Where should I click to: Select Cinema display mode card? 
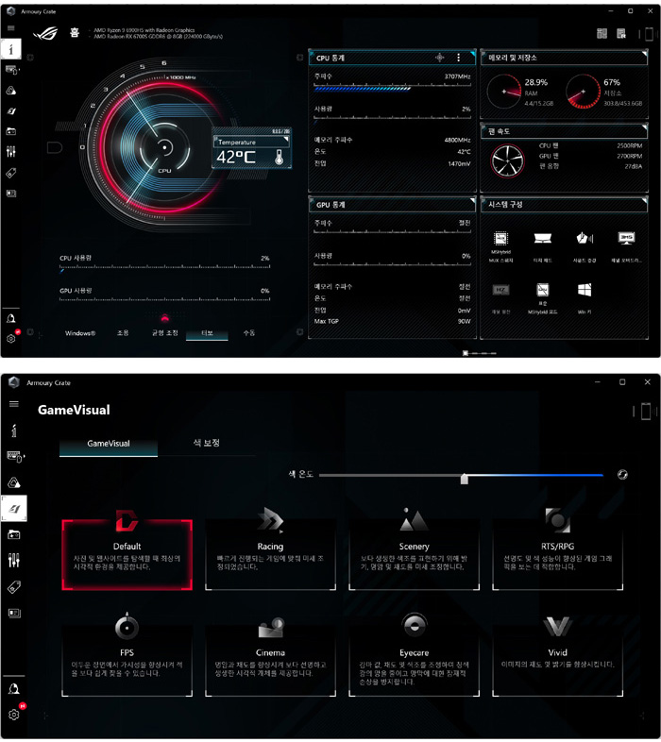pyautogui.click(x=270, y=661)
